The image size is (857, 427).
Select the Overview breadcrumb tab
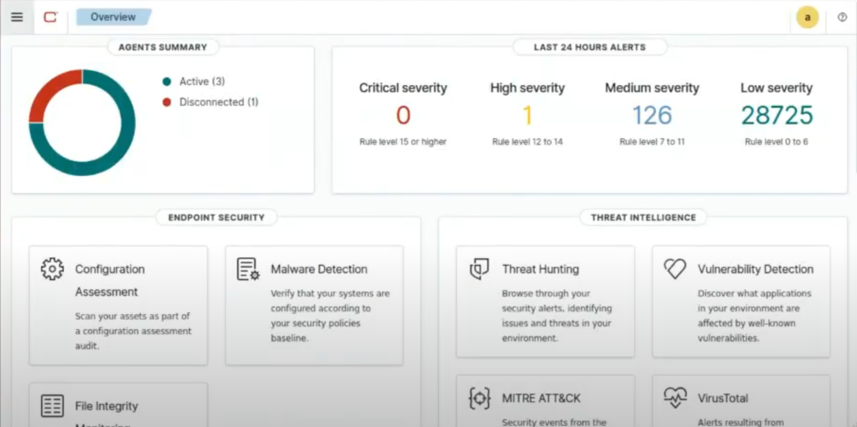click(113, 17)
